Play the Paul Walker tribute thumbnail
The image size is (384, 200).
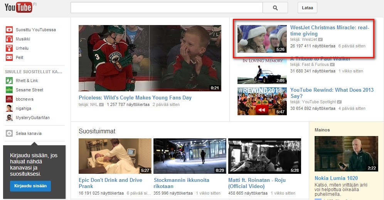pos(262,71)
